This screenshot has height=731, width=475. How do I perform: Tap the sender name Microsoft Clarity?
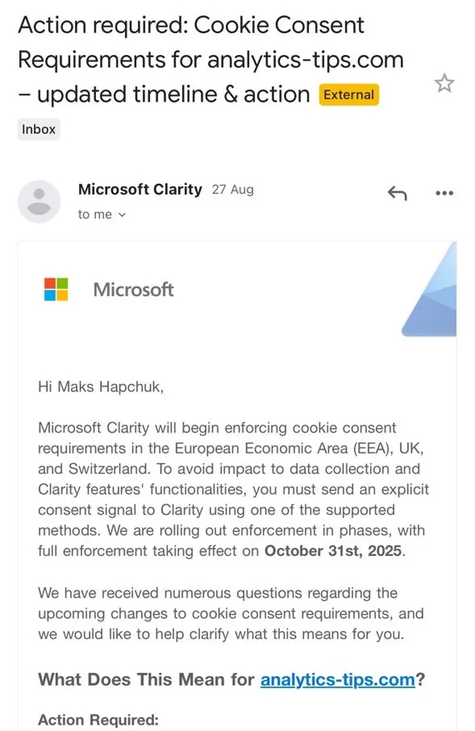click(x=140, y=190)
